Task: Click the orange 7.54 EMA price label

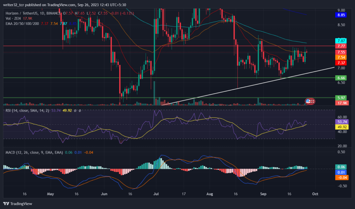Action: click(x=341, y=57)
